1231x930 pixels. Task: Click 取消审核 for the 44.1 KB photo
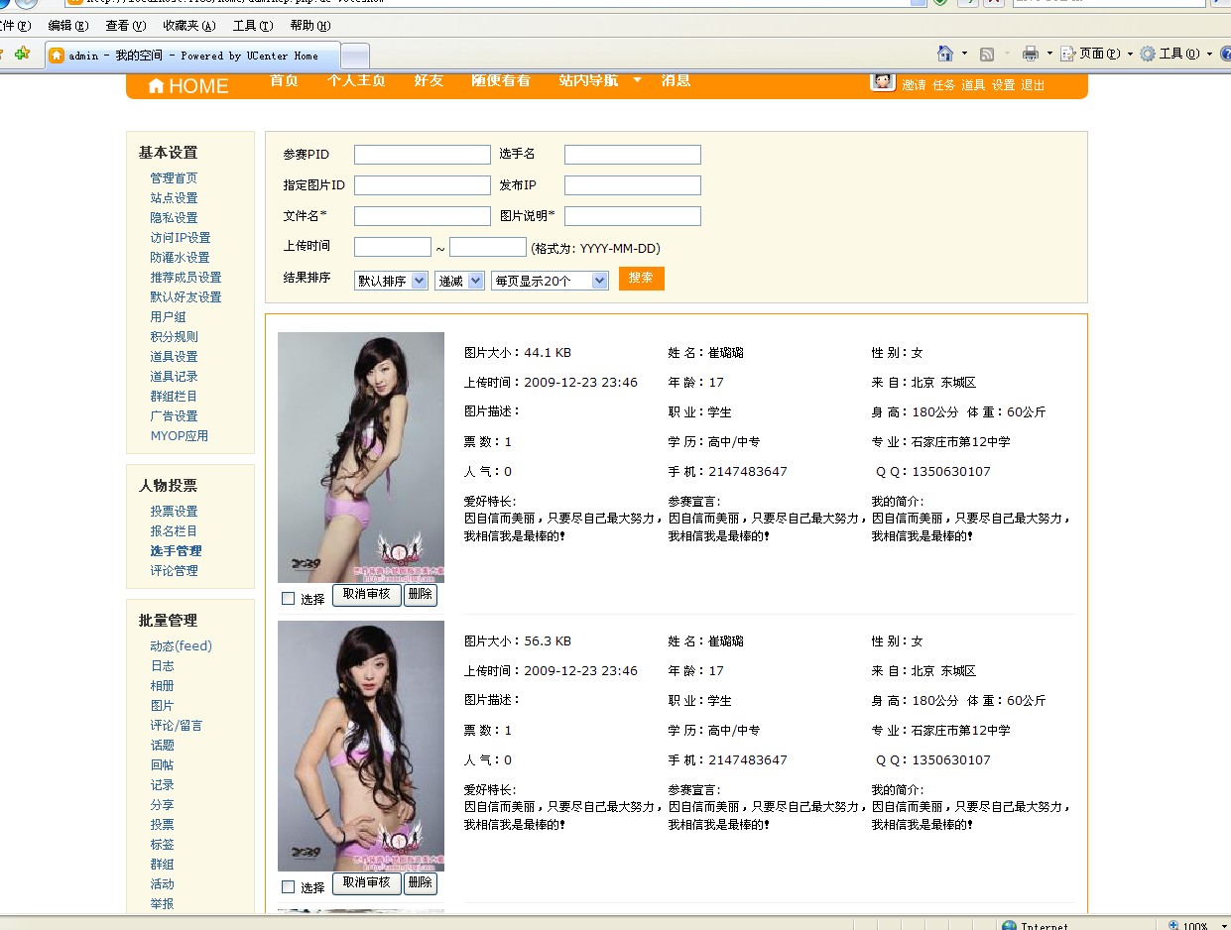367,595
